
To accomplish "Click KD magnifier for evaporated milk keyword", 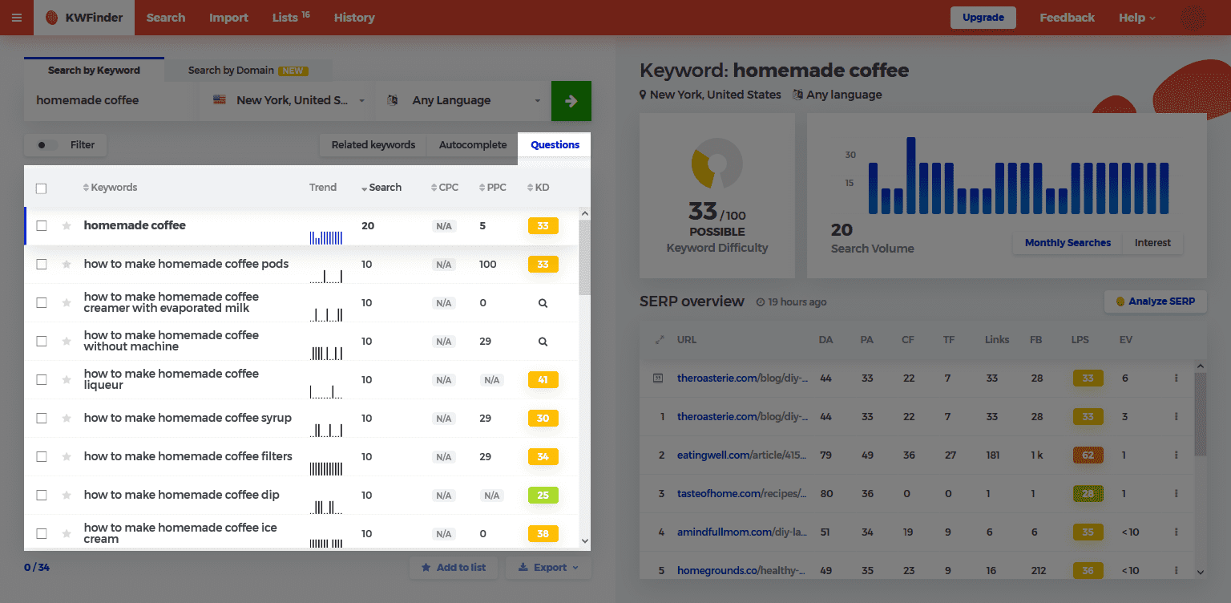I will click(543, 303).
